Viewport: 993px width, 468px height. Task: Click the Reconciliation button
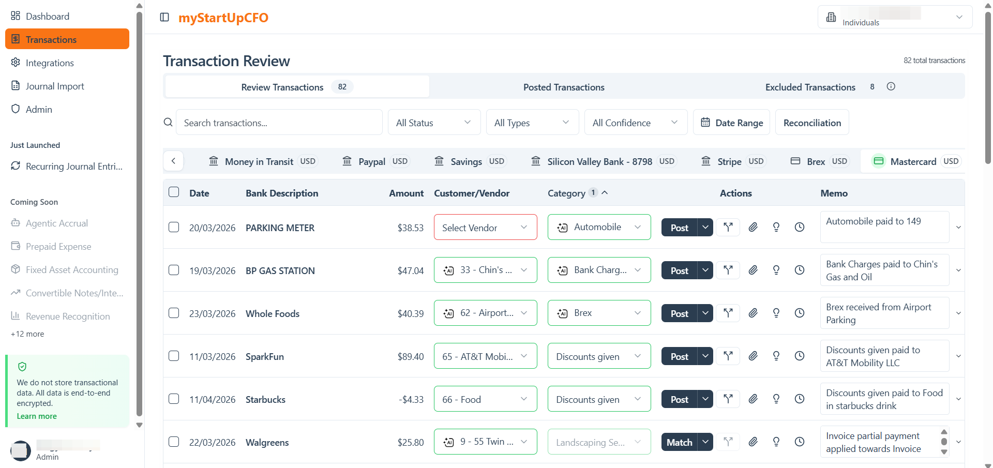812,123
